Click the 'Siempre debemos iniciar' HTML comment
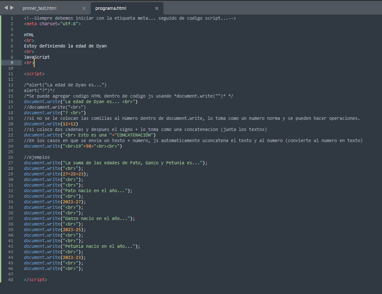Screen dimensions: 382x294 click(130, 18)
